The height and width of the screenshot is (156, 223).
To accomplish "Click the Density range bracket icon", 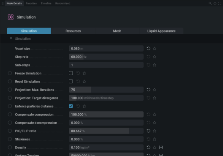I will click(x=161, y=148).
